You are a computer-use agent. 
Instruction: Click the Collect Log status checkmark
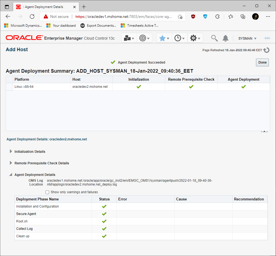click(x=104, y=229)
